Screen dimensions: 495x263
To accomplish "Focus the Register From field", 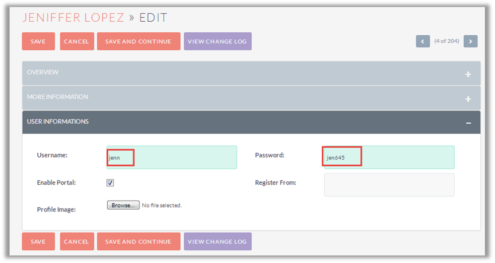I will pos(389,185).
